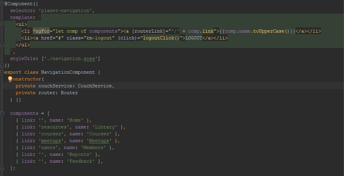
Task: Click the 'Library' name string
Action: click(x=105, y=127)
